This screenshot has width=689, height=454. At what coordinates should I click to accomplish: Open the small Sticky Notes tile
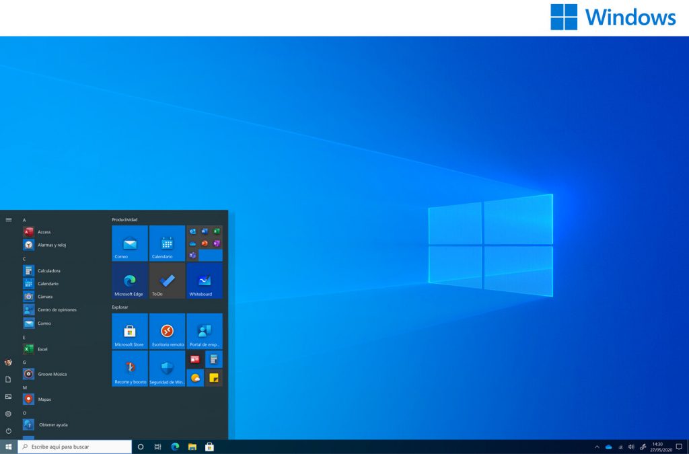coord(214,378)
